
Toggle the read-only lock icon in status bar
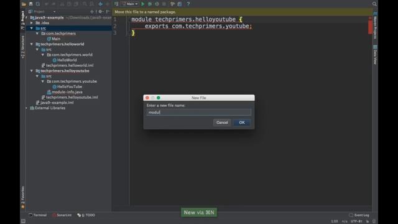pos(368,222)
